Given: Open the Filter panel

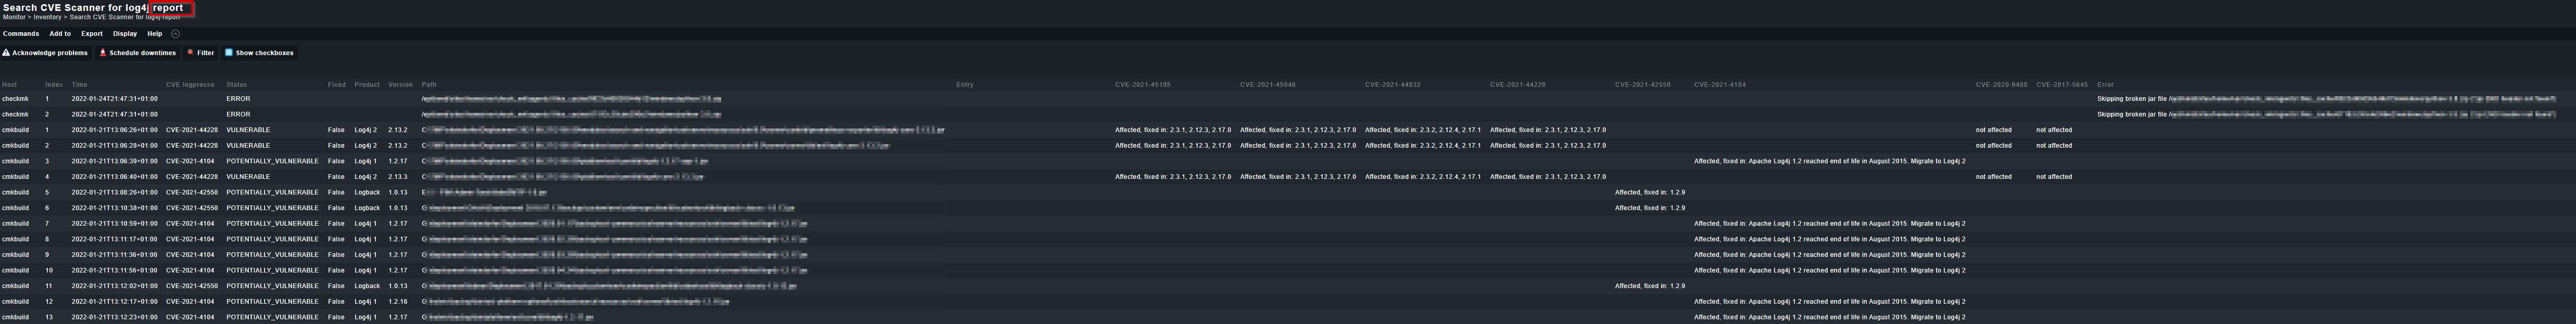Looking at the screenshot, I should click(201, 53).
